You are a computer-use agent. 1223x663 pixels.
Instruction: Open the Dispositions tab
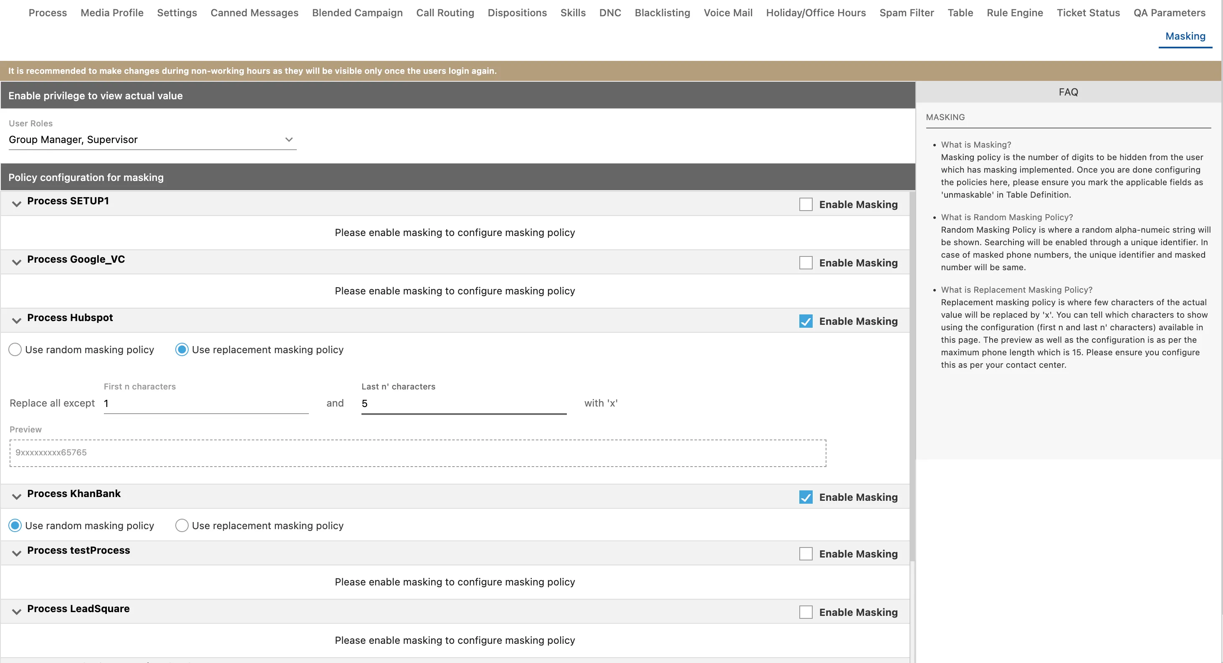pyautogui.click(x=518, y=13)
